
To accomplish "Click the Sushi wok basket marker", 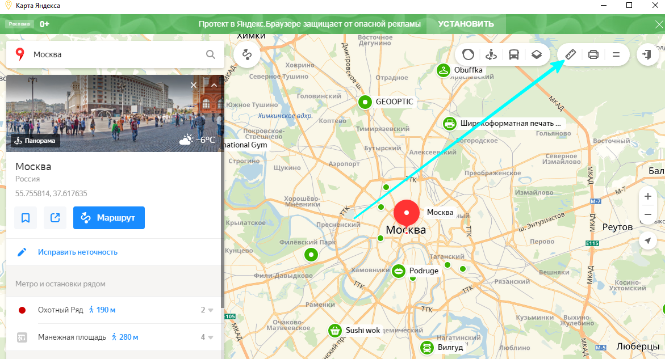I will coord(335,331).
